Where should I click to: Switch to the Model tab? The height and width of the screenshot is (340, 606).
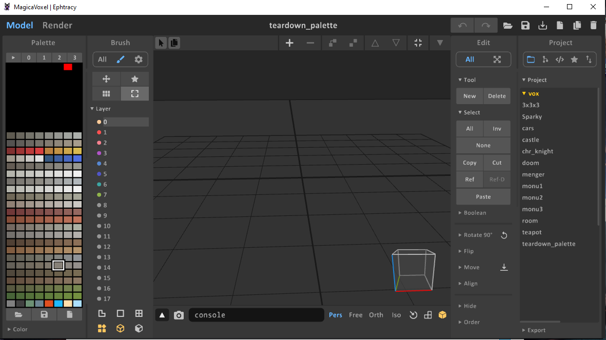(x=19, y=26)
